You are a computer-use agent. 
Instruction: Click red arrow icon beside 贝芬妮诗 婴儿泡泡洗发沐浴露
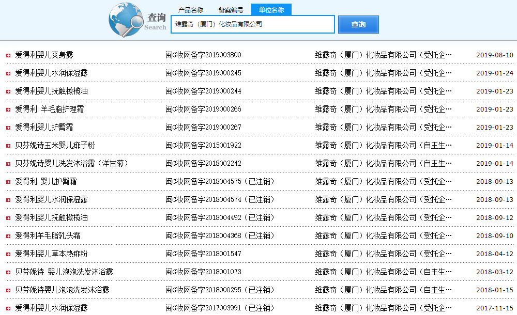[8, 272]
